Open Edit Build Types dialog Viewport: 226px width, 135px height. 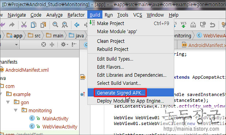pos(130,59)
